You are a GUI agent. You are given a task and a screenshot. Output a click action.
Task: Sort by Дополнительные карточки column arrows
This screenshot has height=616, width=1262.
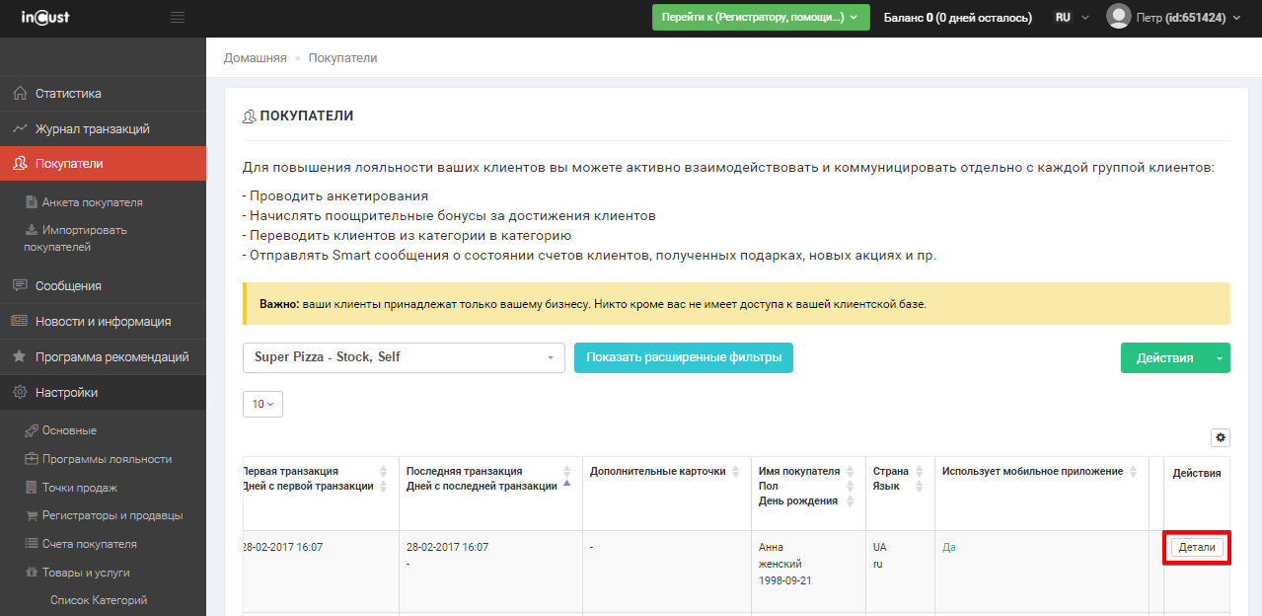click(733, 472)
